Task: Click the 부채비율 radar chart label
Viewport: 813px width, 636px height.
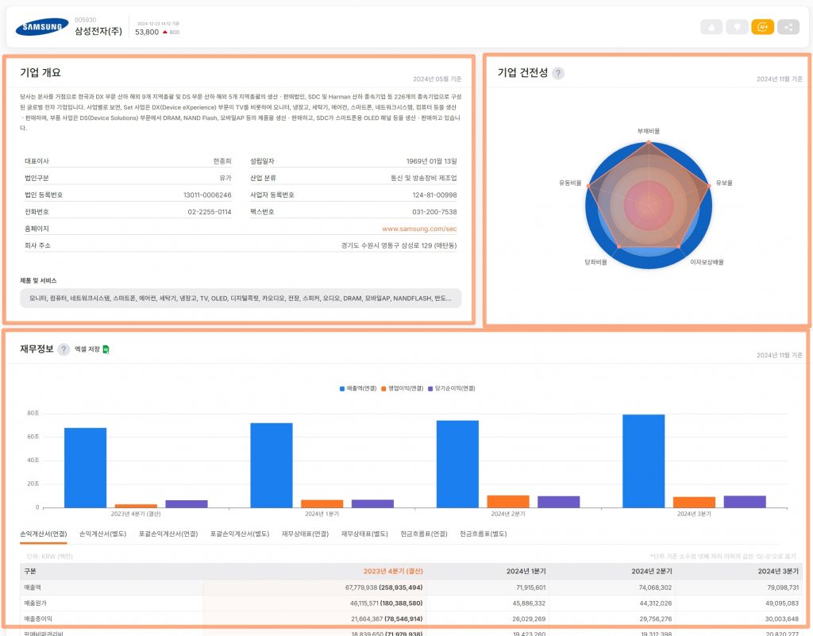Action: [649, 131]
